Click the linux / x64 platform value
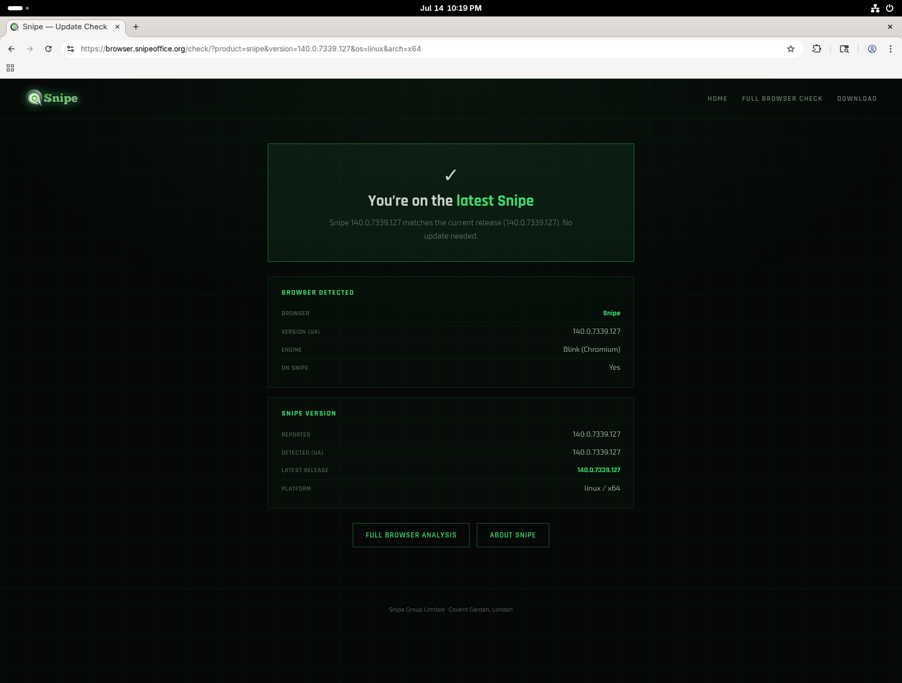 [x=602, y=488]
